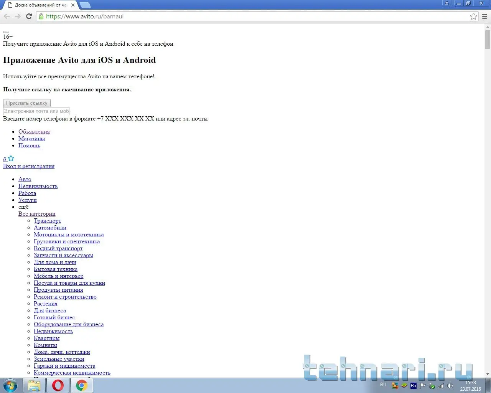The width and height of the screenshot is (491, 393).
Task: Click the Все категории link
Action: tap(37, 214)
